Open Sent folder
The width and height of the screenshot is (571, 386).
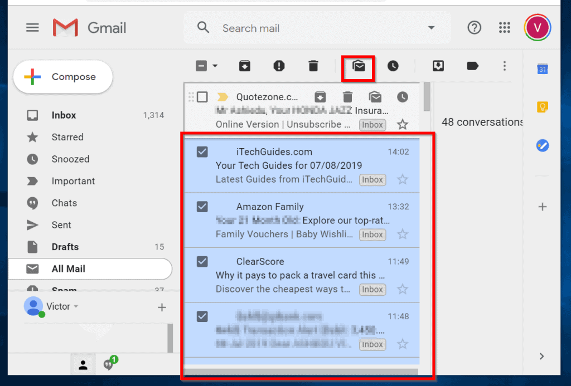pyautogui.click(x=90, y=225)
